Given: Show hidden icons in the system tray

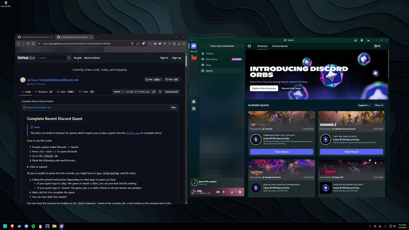Looking at the screenshot, I should pyautogui.click(x=370, y=226).
